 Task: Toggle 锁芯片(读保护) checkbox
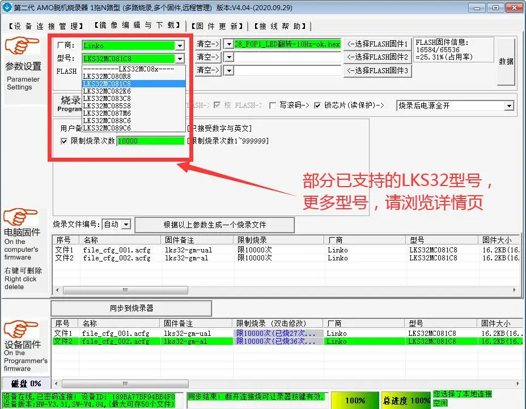pos(317,106)
